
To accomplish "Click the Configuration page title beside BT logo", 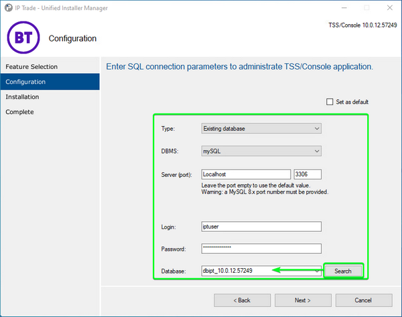I will click(72, 38).
